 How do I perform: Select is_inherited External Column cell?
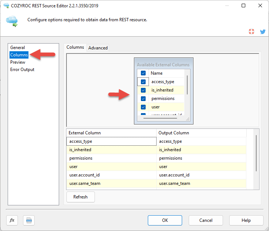tap(111, 150)
